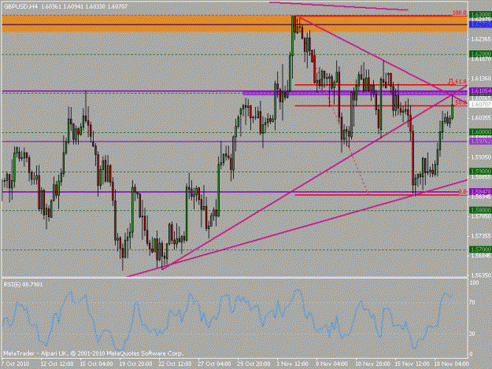The height and width of the screenshot is (369, 492).
Task: Click the RSI scale value 30
Action: (473, 334)
